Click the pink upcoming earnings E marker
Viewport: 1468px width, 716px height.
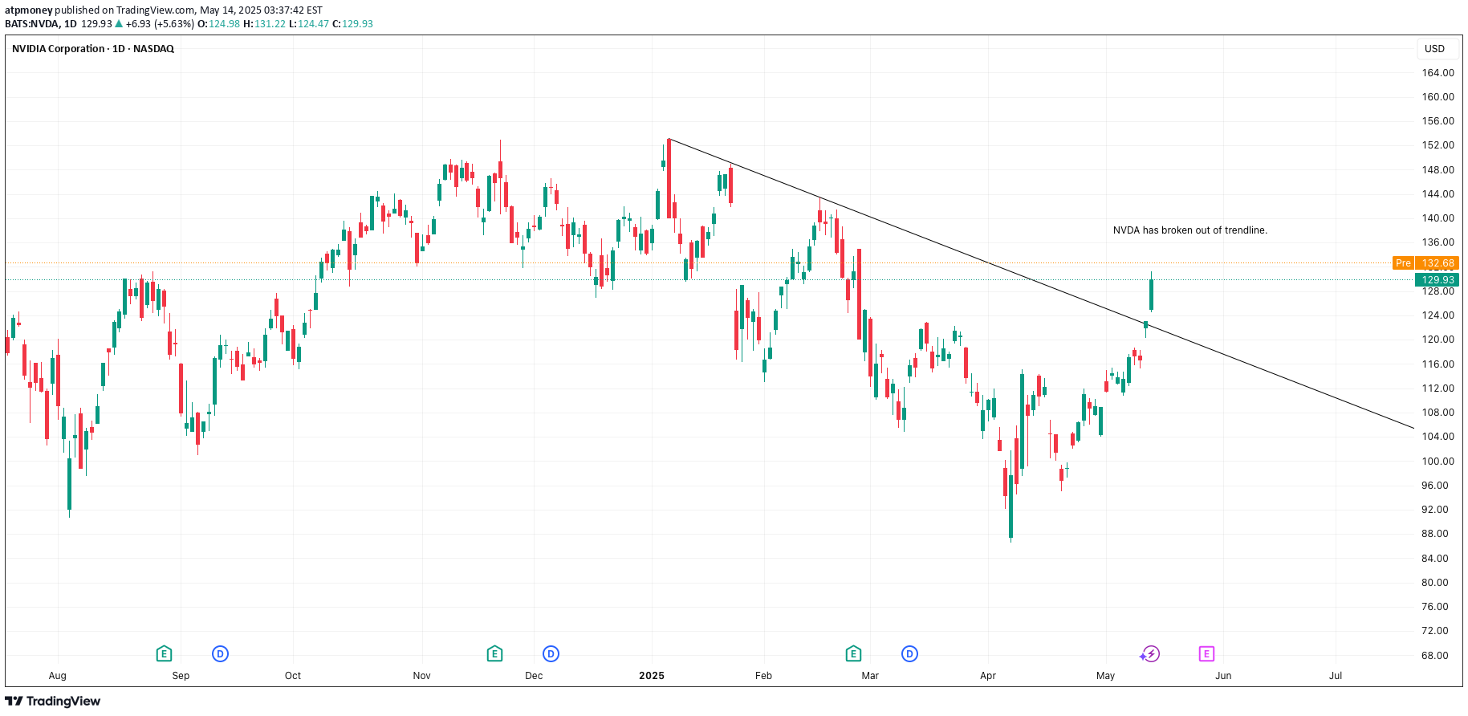click(x=1206, y=654)
